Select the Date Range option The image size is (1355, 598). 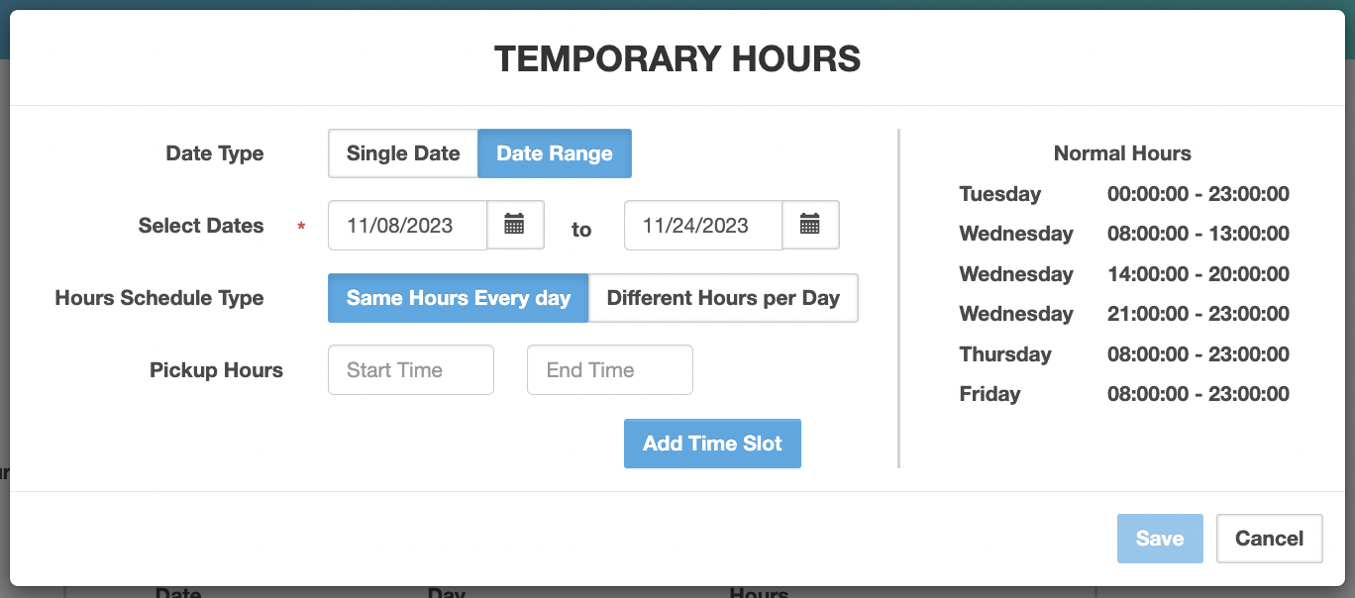click(554, 153)
